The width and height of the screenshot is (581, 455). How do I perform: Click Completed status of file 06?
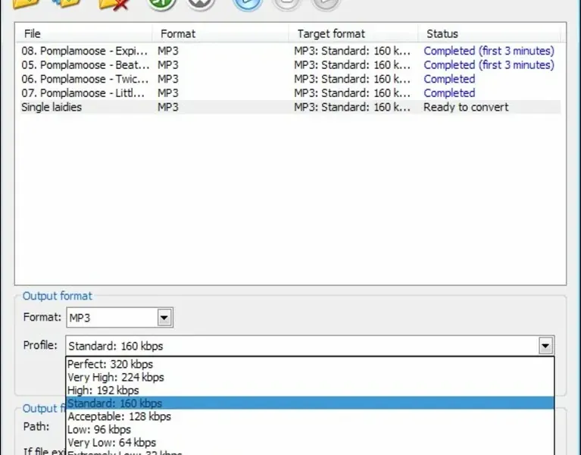(x=449, y=79)
